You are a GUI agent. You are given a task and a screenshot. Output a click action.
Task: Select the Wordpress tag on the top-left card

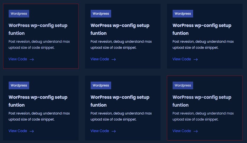19,14
